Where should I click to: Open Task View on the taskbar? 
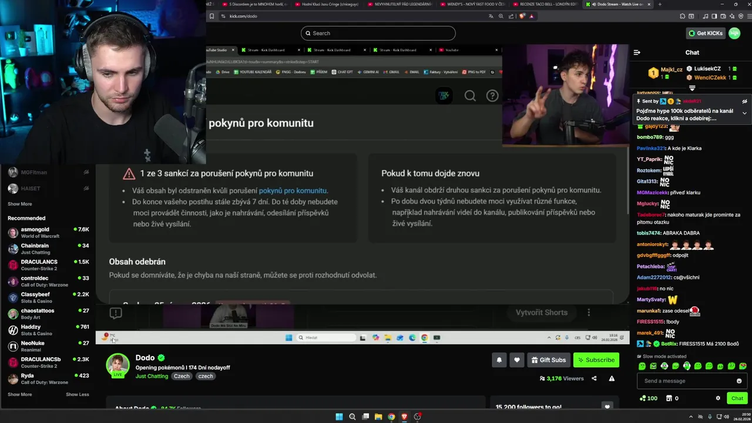pos(365,417)
